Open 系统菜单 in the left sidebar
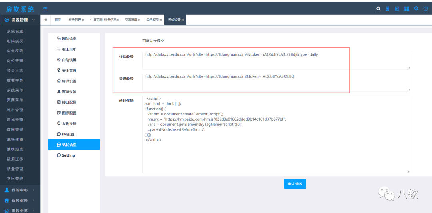This screenshot has width=432, height=213. tap(15, 90)
